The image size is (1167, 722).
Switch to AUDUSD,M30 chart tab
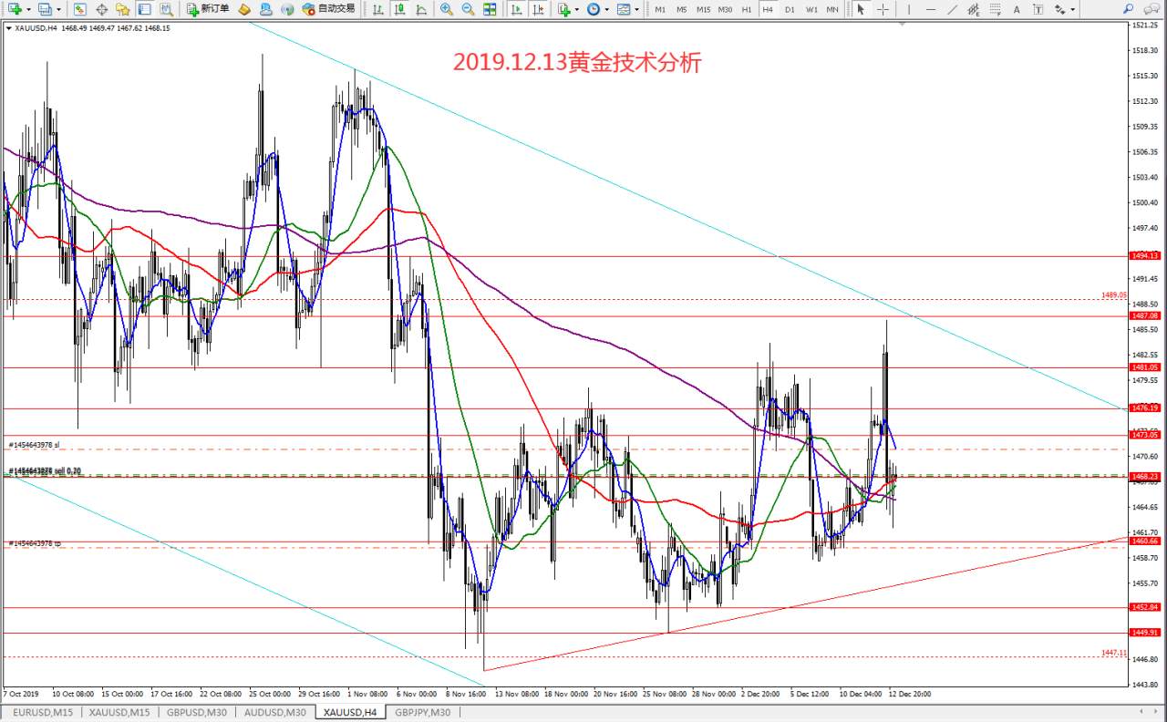click(x=274, y=712)
